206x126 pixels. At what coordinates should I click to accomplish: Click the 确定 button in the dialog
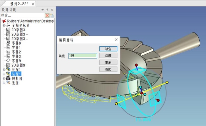(x=108, y=49)
